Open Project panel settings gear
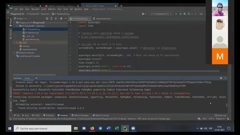 tap(61, 18)
